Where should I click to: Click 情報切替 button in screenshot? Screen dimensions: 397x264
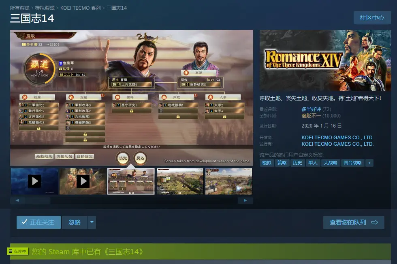pos(64,156)
